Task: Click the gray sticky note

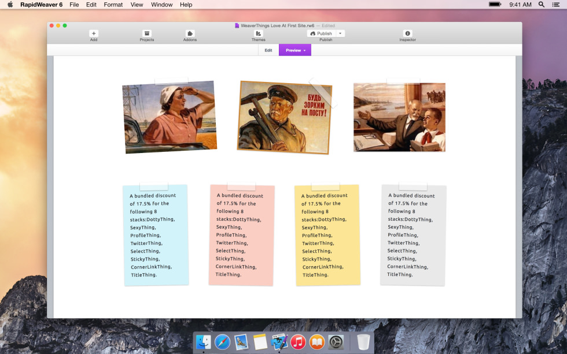Action: (413, 235)
